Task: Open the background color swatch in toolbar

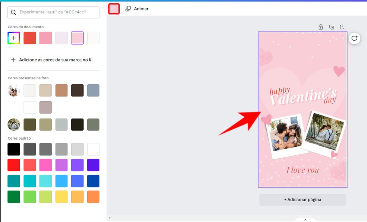Action: click(x=114, y=9)
